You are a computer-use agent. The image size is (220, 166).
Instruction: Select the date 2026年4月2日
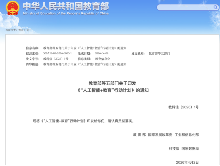click(x=187, y=162)
